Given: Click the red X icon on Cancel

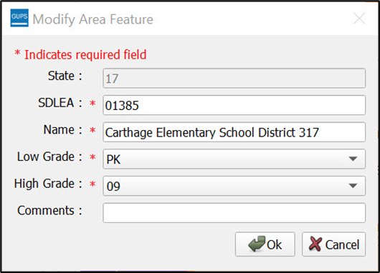Looking at the screenshot, I should click(x=315, y=244).
